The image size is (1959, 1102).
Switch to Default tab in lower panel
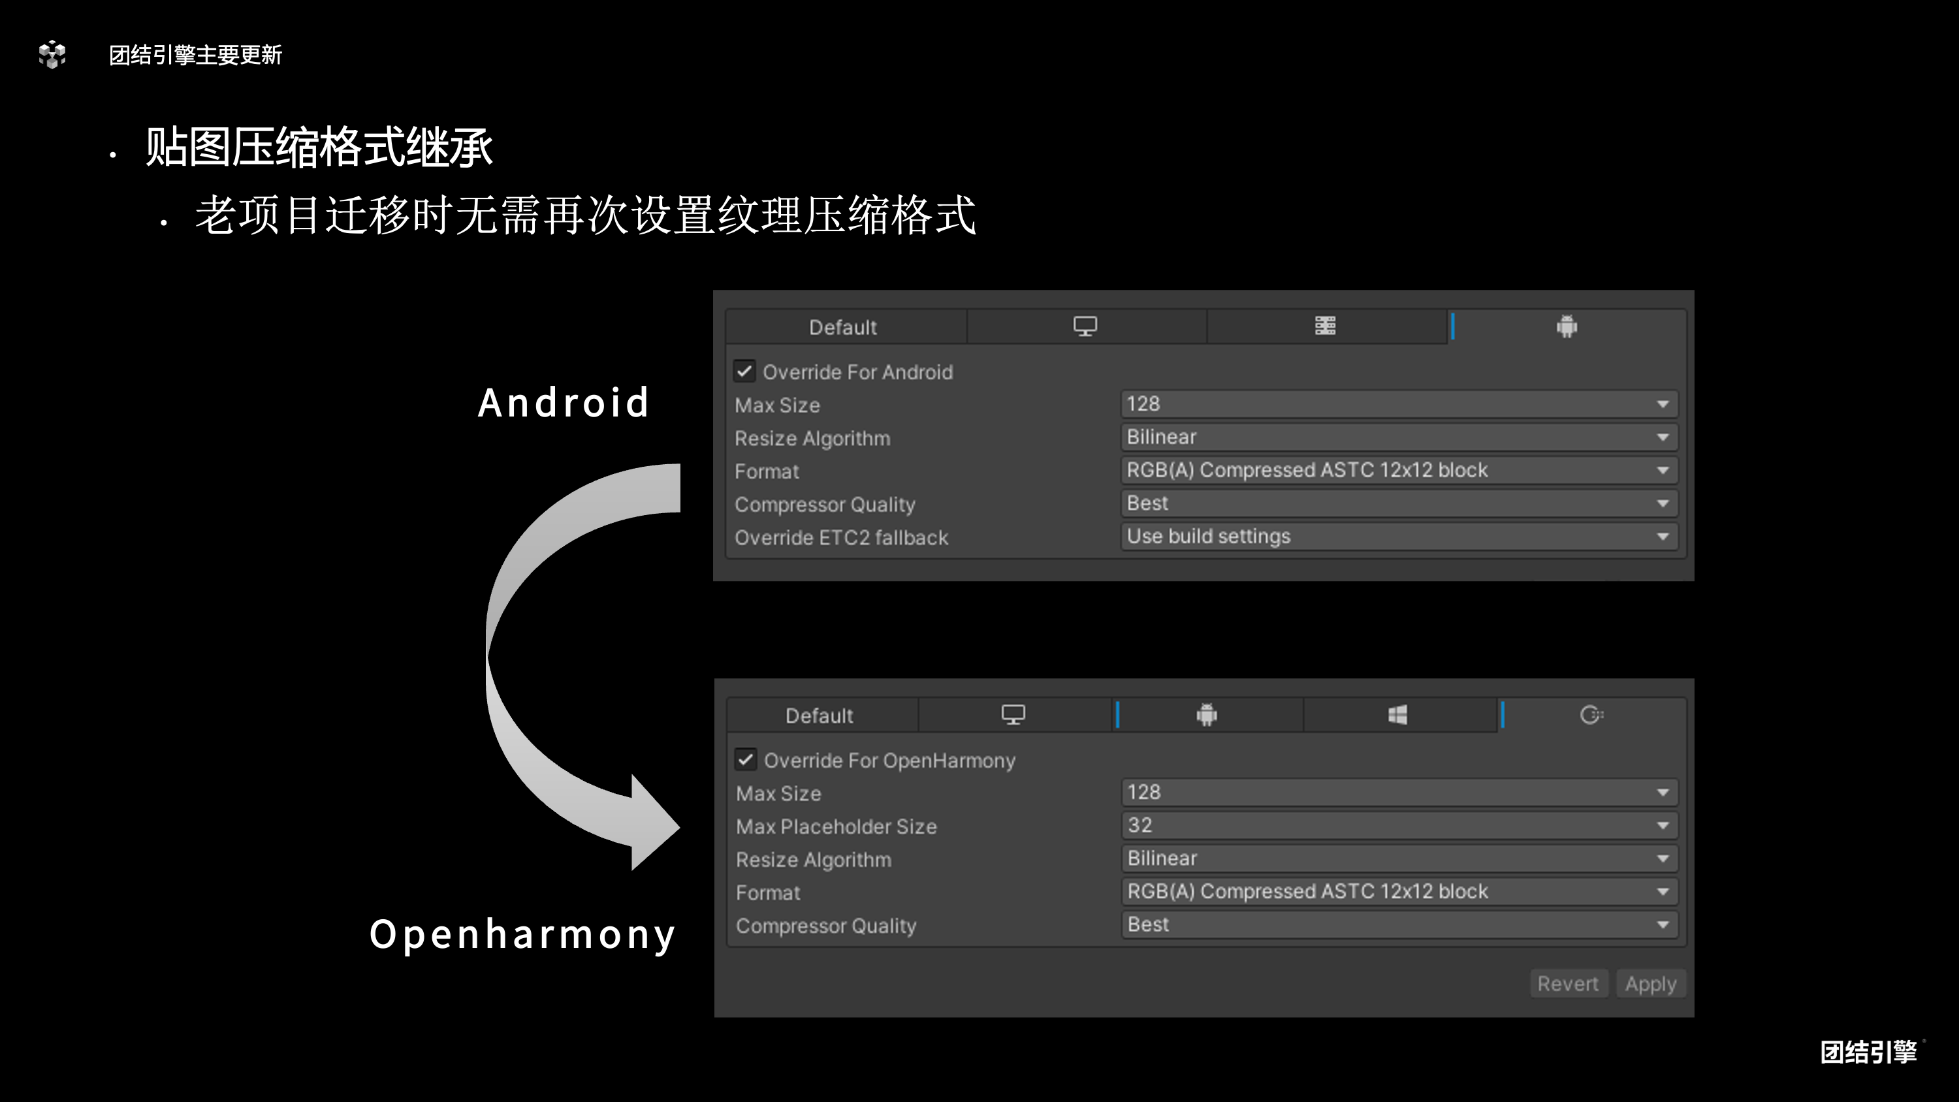coord(819,716)
